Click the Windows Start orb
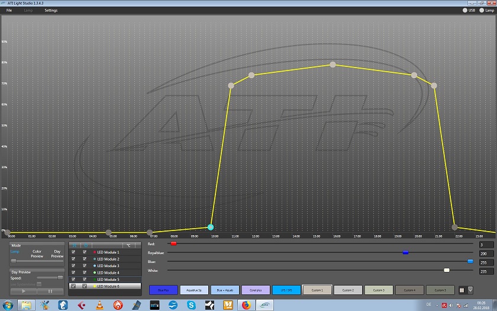The image size is (497, 311). click(7, 305)
